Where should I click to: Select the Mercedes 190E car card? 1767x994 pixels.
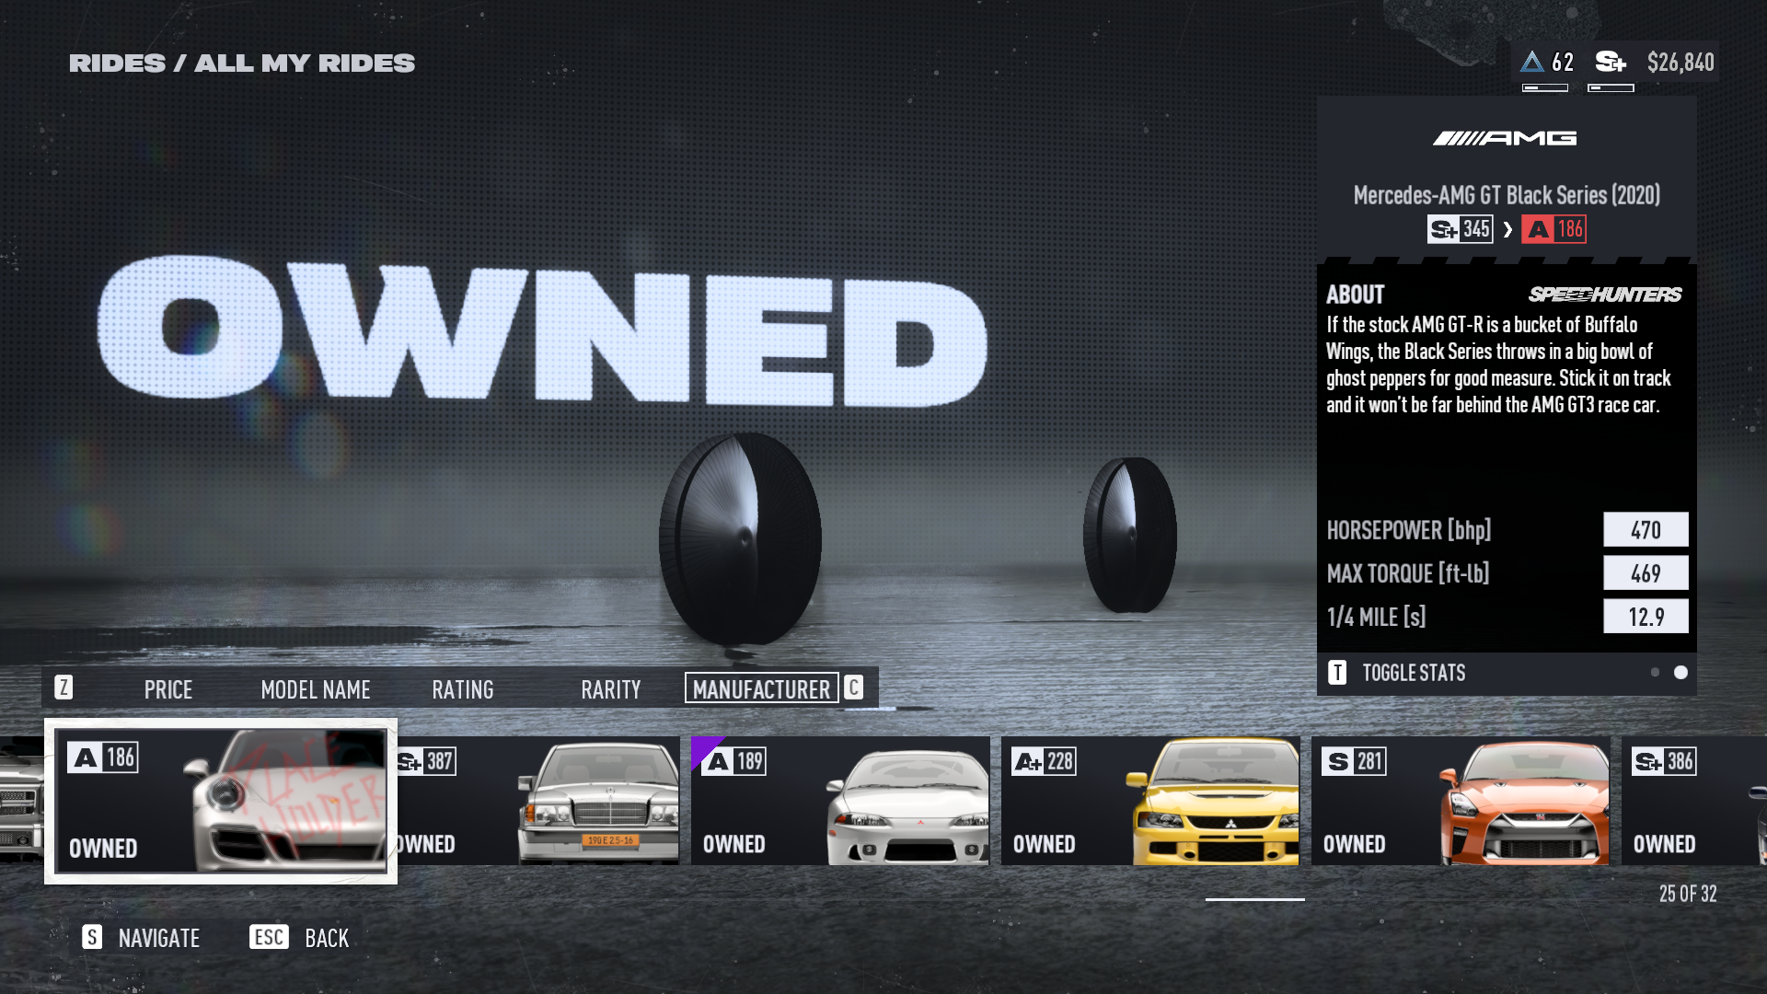tap(538, 800)
